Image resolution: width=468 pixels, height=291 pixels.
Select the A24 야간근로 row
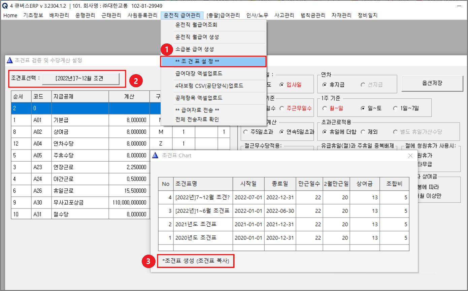click(x=81, y=179)
